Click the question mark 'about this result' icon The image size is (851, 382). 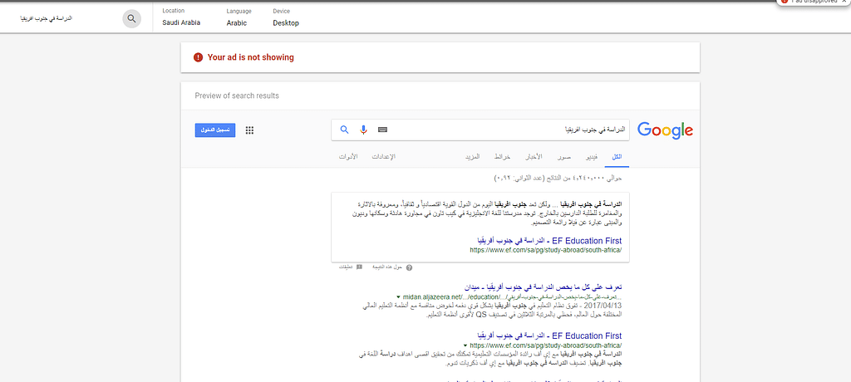tap(409, 267)
